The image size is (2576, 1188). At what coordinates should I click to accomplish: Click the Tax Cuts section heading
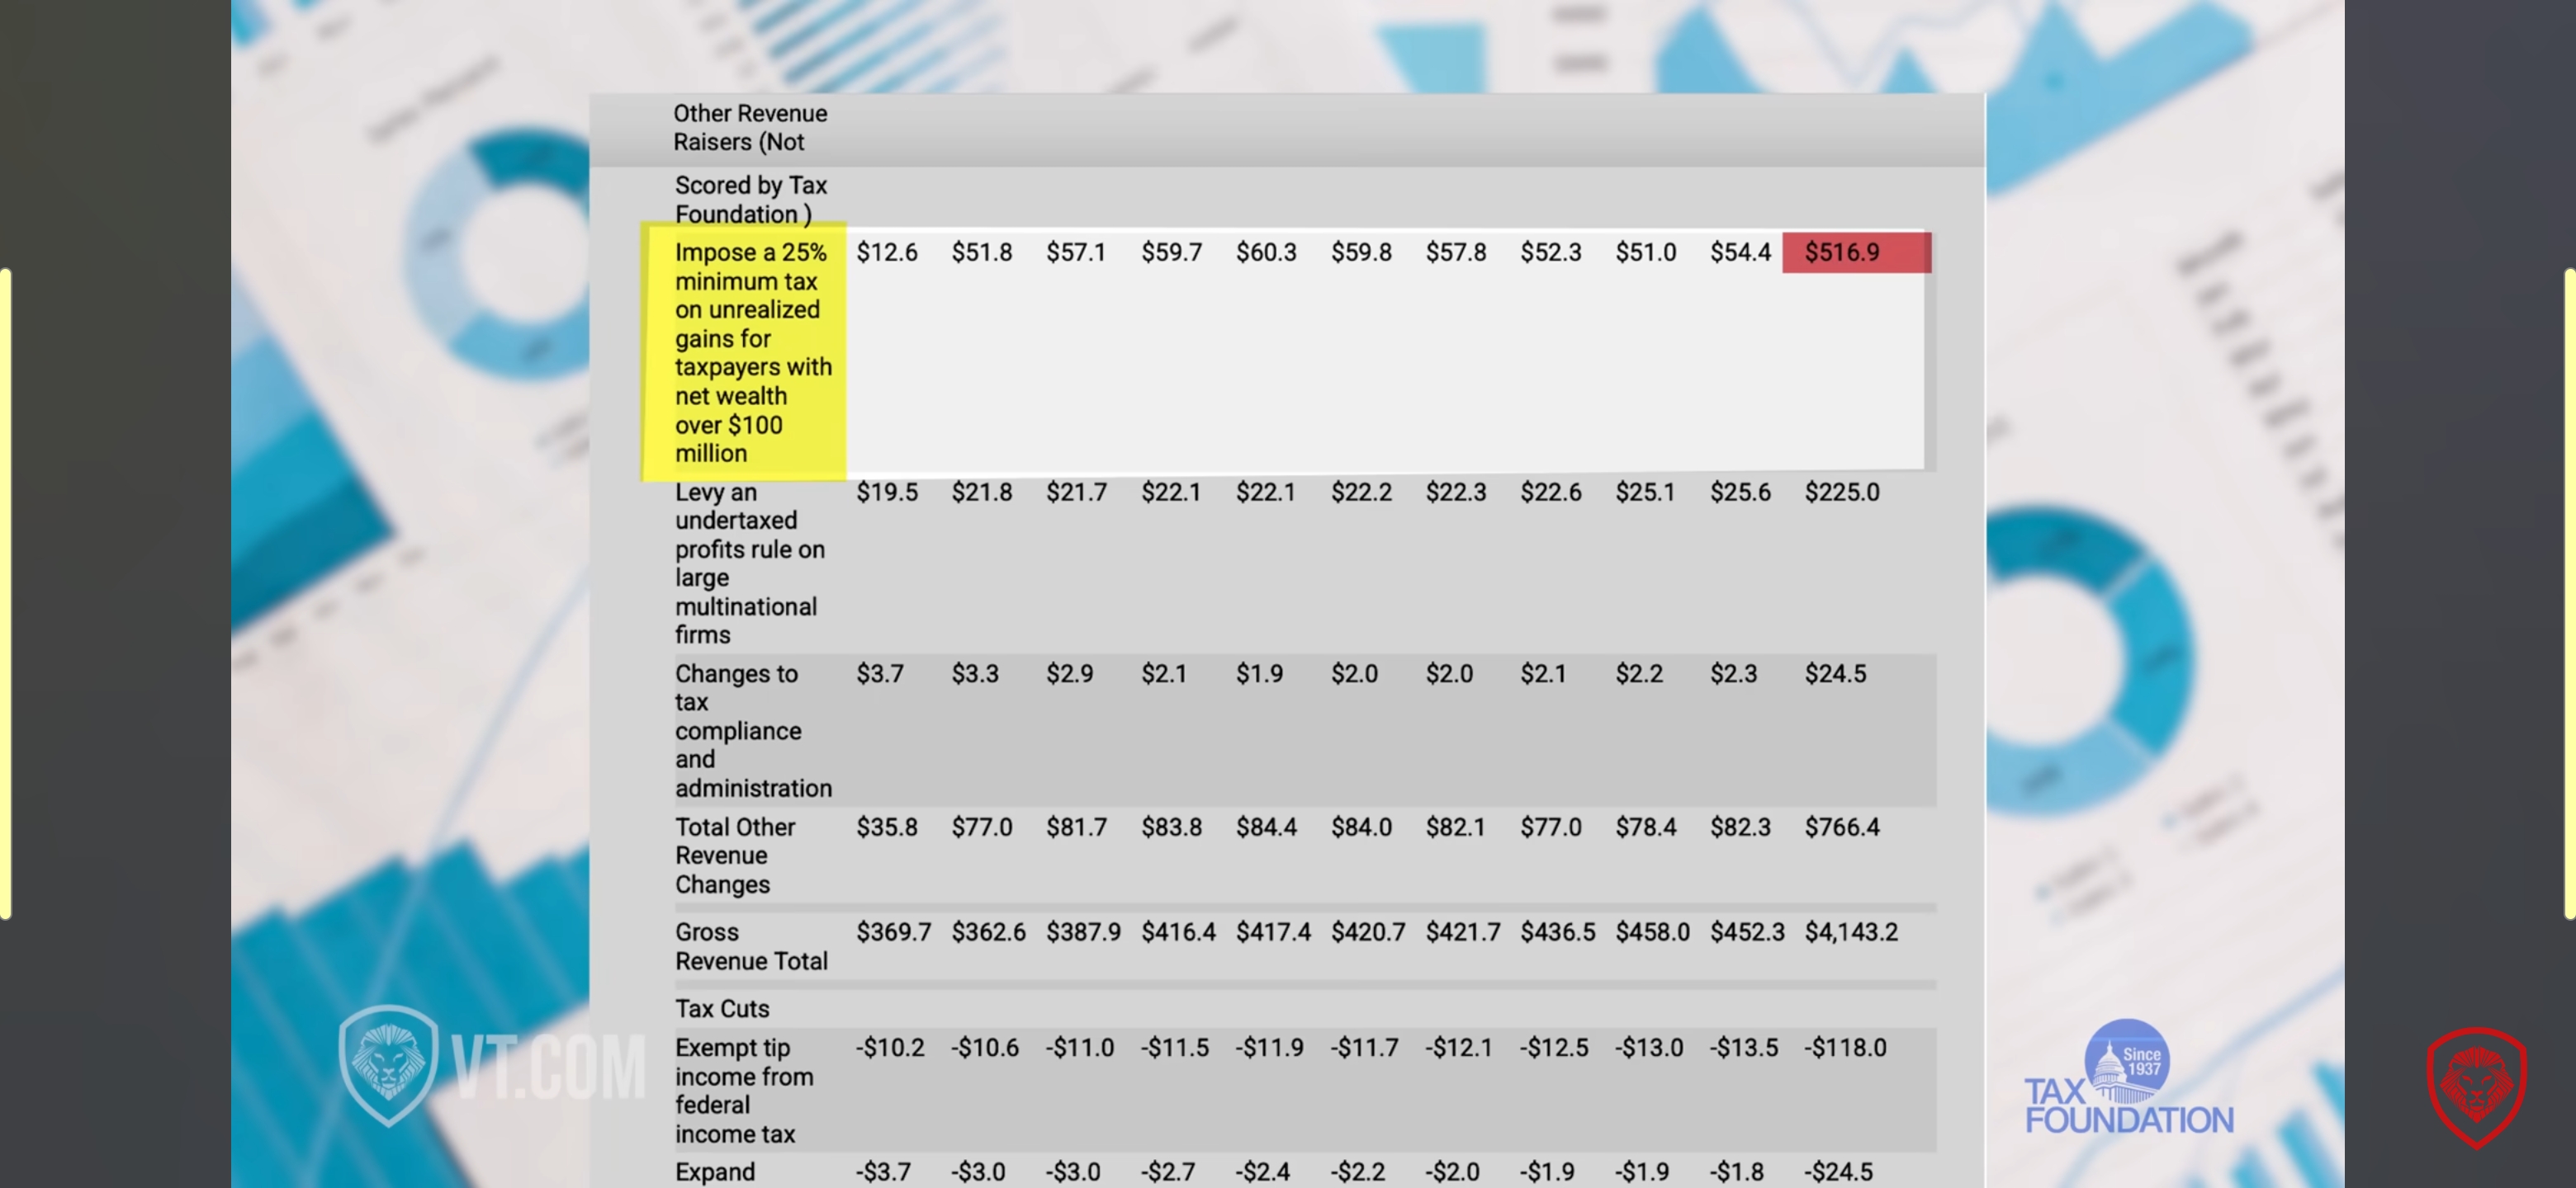coord(722,1008)
